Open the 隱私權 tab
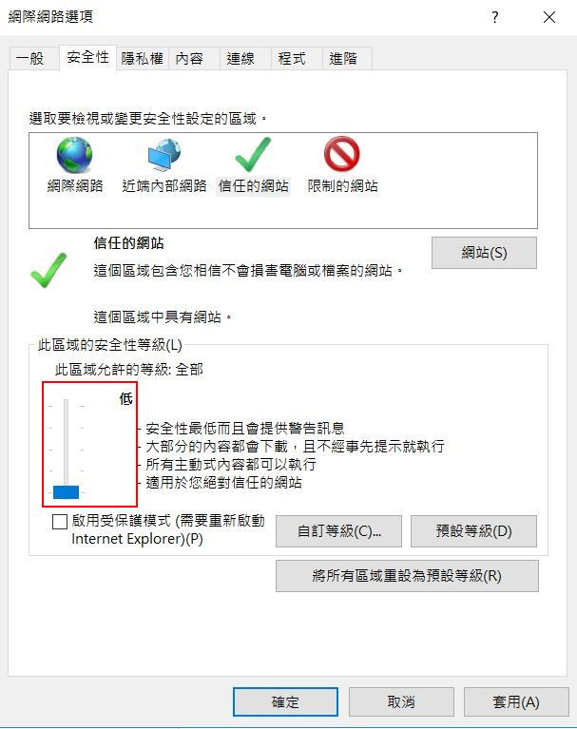577x729 pixels. pyautogui.click(x=143, y=59)
